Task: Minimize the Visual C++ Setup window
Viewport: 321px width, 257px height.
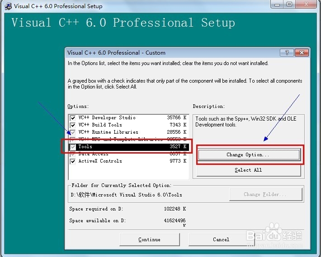Action: pos(277,4)
